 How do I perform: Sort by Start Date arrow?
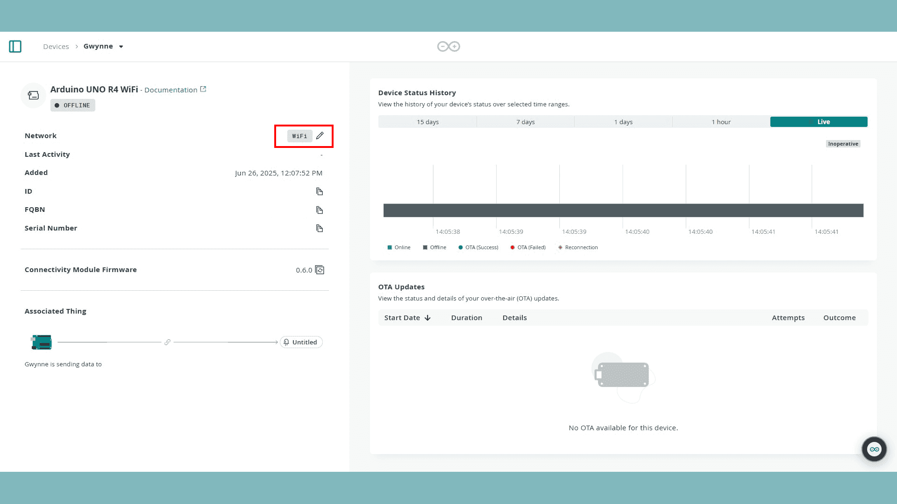coord(427,318)
